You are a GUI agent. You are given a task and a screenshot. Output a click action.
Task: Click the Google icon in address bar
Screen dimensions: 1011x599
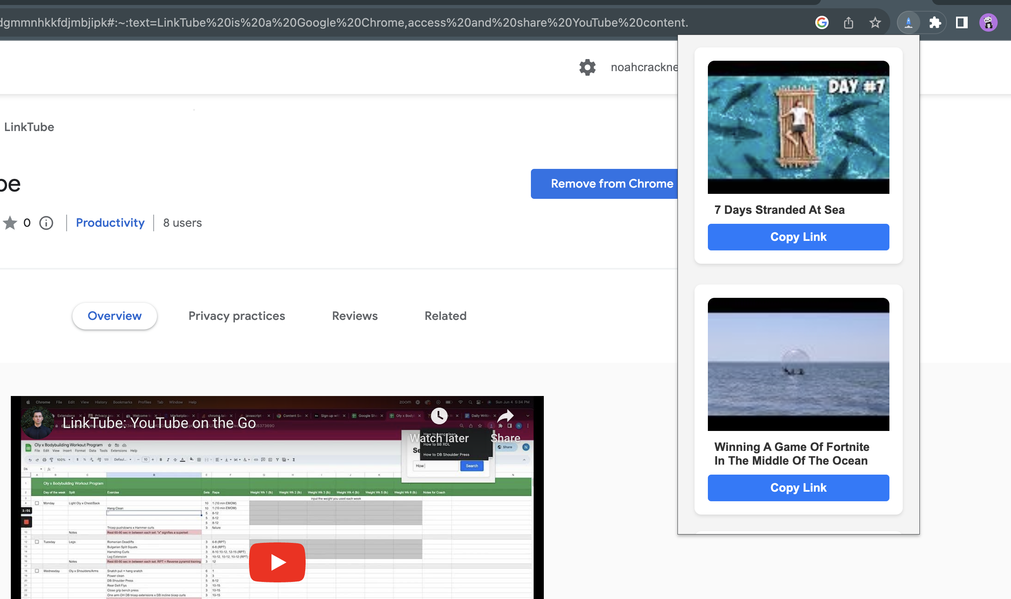pyautogui.click(x=822, y=22)
